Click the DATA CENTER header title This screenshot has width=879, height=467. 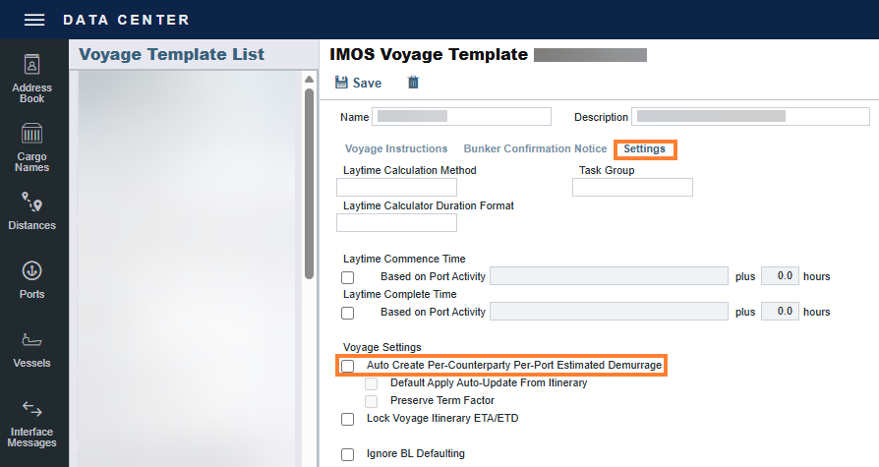pos(126,20)
